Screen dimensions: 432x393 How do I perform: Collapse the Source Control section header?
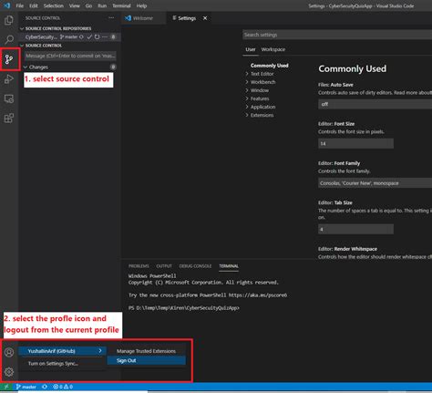pos(22,46)
